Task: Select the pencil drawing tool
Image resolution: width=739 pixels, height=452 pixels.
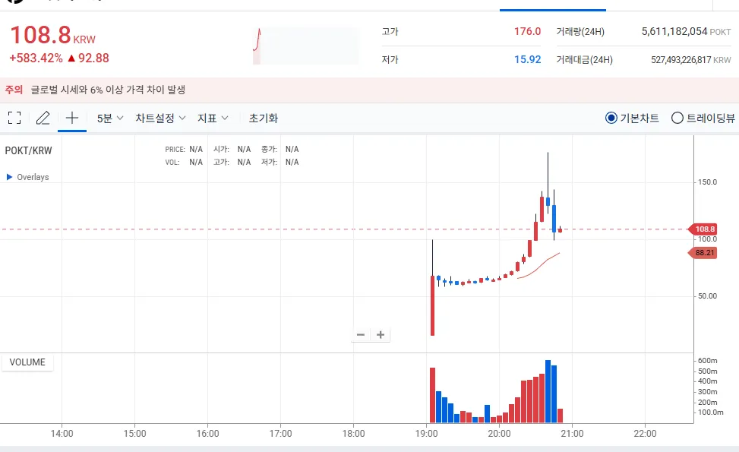Action: 43,118
